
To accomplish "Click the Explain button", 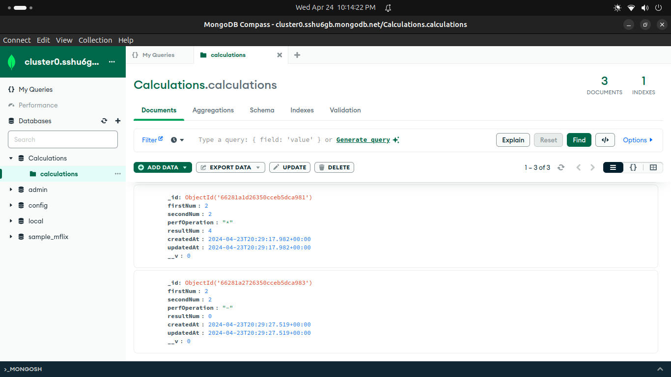I will pyautogui.click(x=513, y=140).
